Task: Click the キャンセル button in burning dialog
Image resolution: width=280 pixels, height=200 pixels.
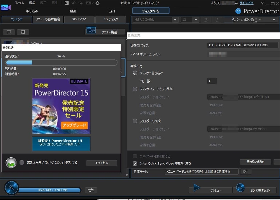Action: [x=102, y=163]
